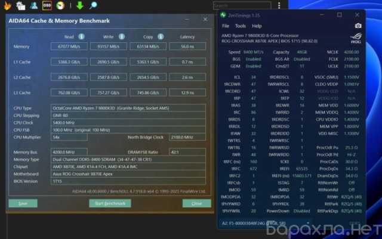The height and width of the screenshot is (239, 382).
Task: Click the Save button in AIDA64
Action: pos(23,203)
